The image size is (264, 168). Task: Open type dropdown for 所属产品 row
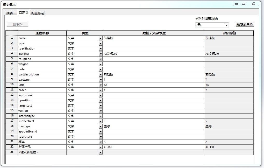[101, 147]
